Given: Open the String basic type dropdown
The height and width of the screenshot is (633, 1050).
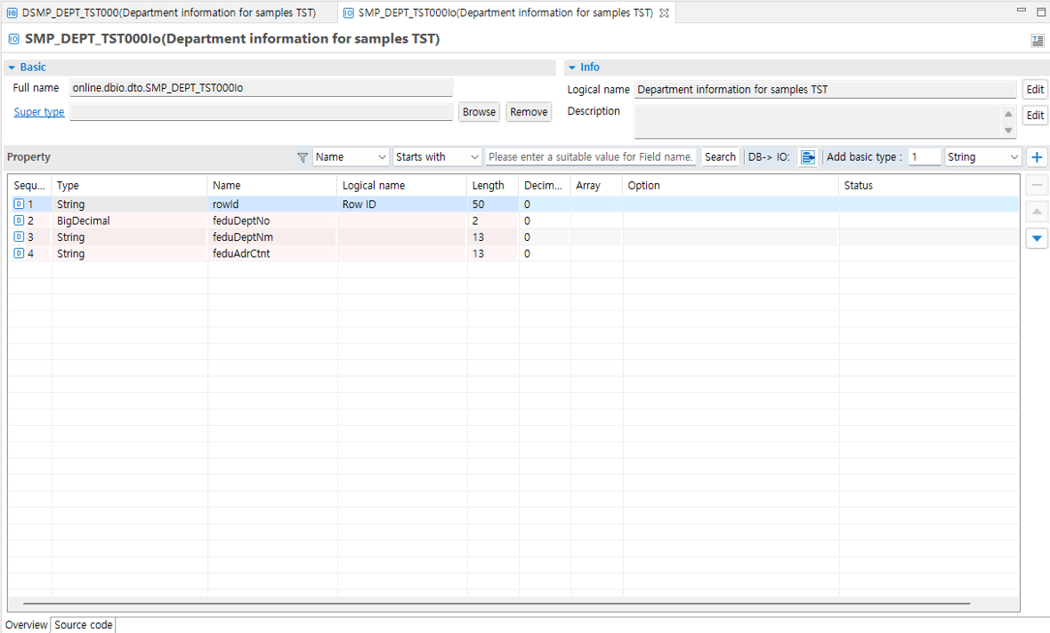Looking at the screenshot, I should [x=982, y=157].
